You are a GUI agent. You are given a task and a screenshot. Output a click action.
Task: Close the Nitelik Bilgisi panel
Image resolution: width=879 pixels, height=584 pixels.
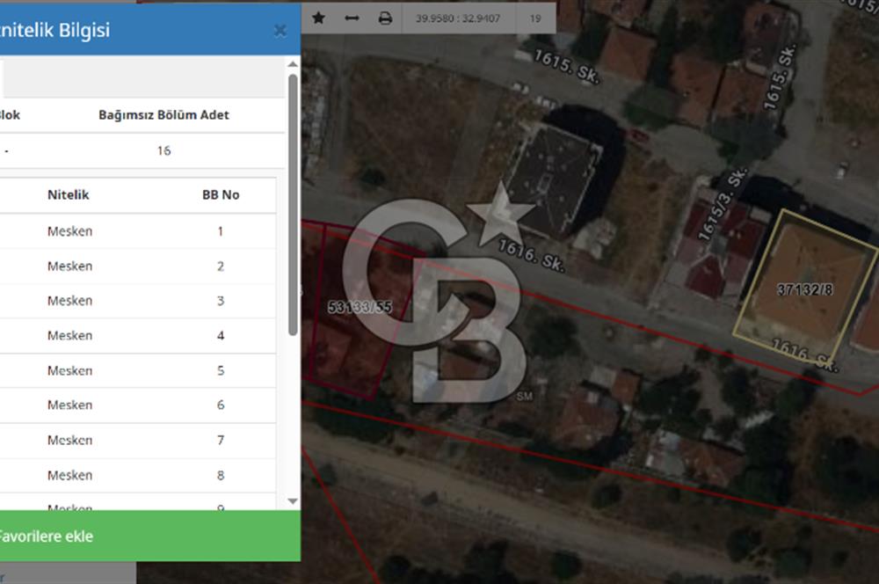click(280, 30)
